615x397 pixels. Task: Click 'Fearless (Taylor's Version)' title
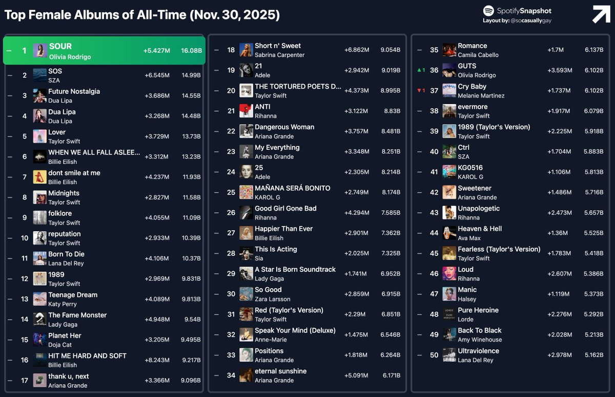(x=499, y=249)
